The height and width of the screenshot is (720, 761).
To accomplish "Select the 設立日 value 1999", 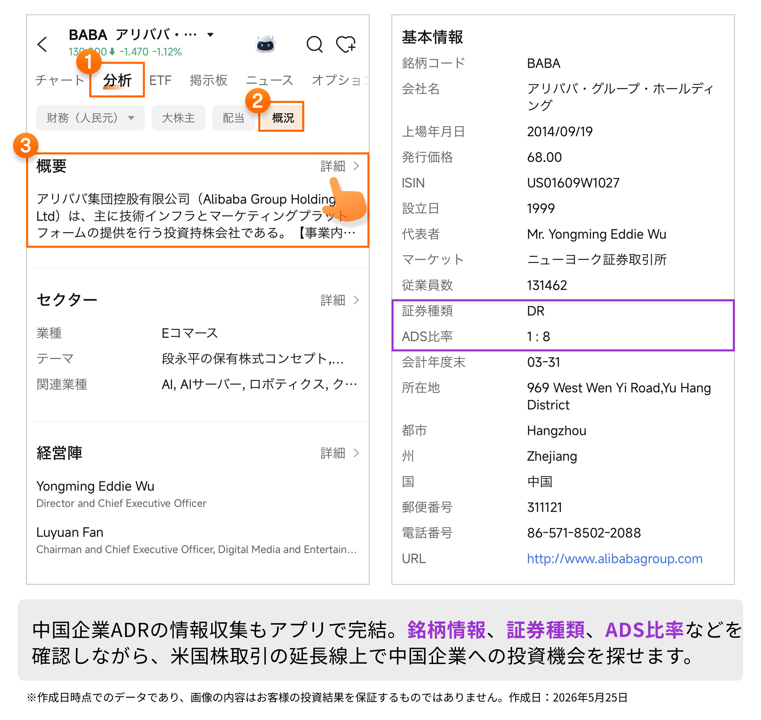I will (541, 208).
